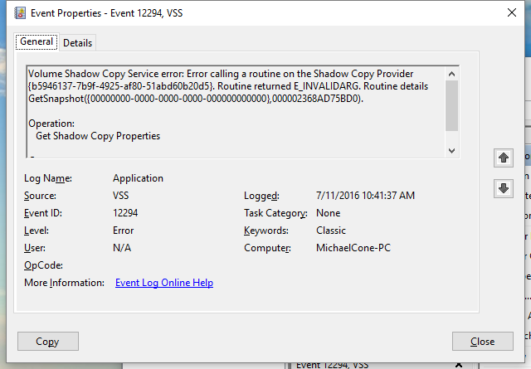Open the Event Log Online Help link
The image size is (531, 369).
(x=164, y=283)
